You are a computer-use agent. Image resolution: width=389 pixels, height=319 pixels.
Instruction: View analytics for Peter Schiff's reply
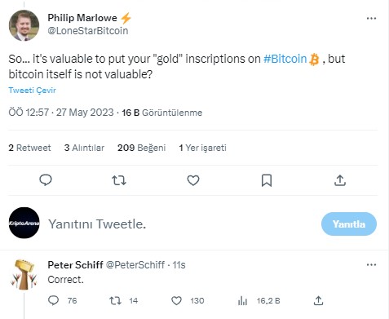(x=242, y=301)
